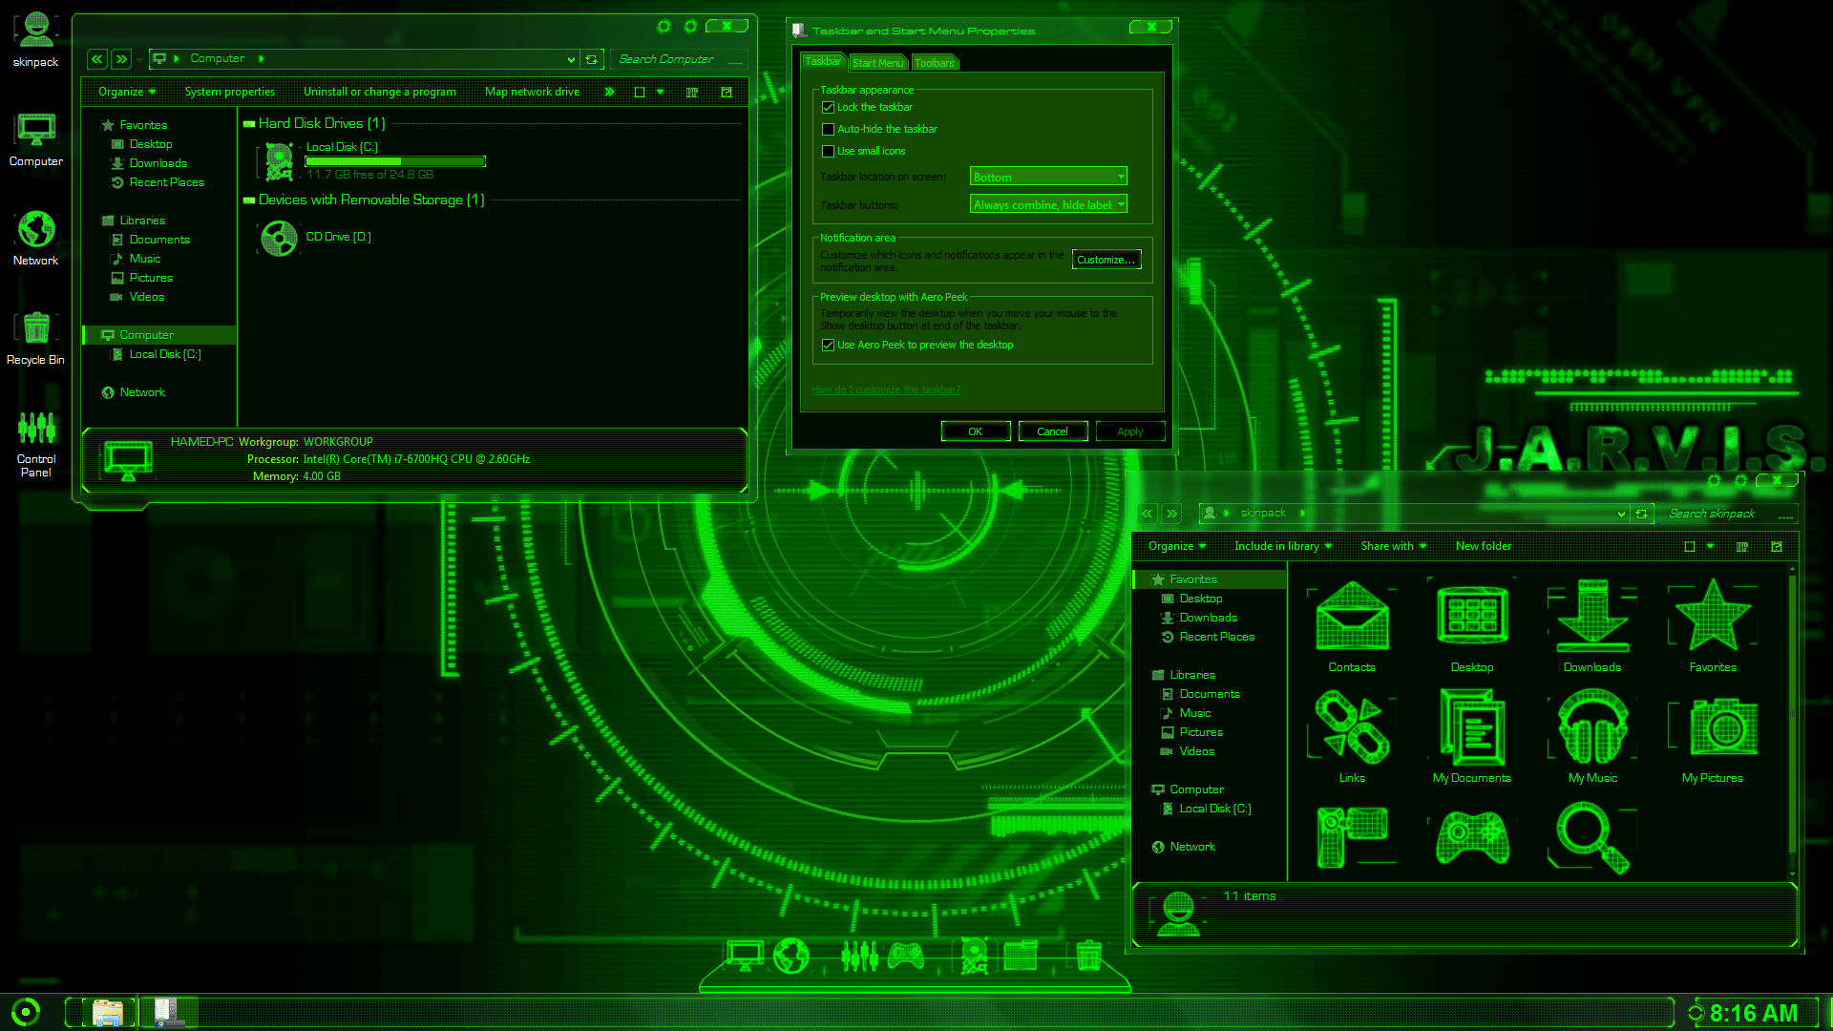
Task: Open Recycle Bin on desktop
Action: coord(36,329)
